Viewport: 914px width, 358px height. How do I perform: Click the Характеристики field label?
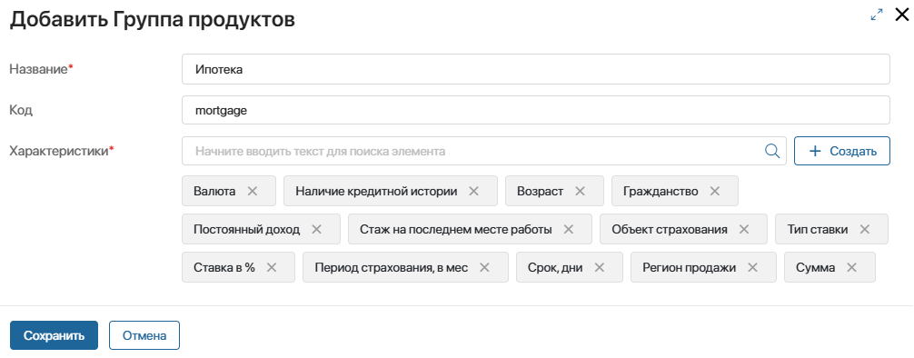pos(59,151)
